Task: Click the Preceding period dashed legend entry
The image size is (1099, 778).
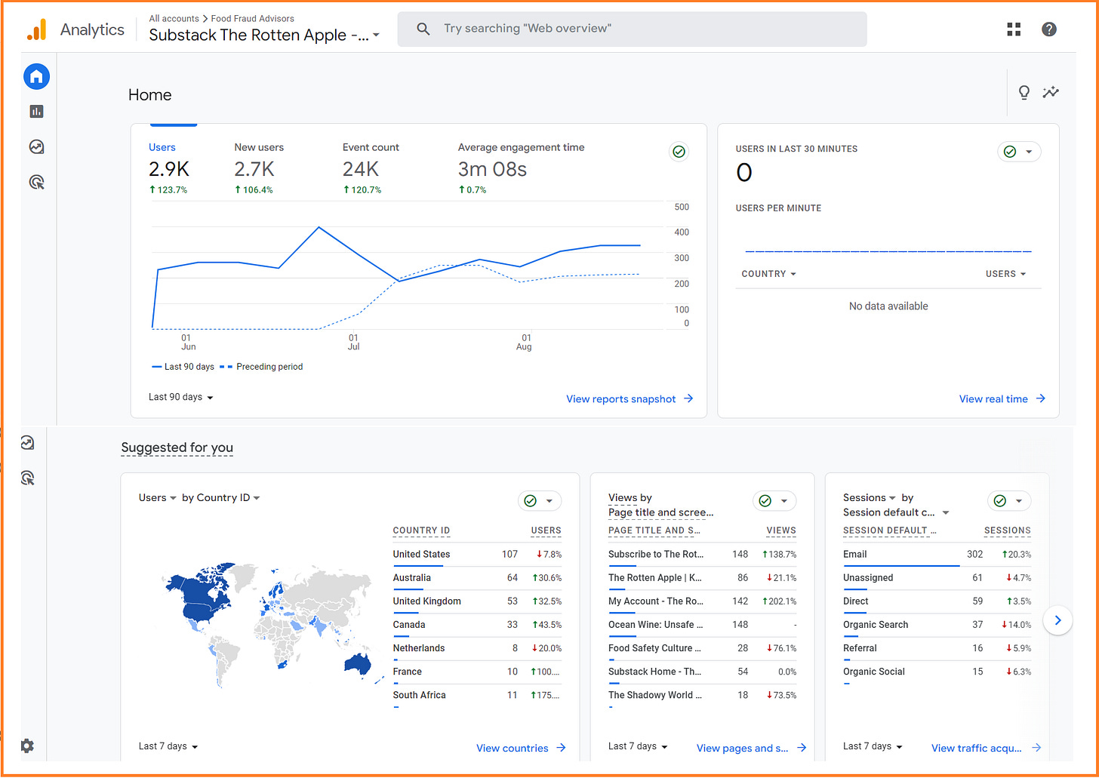Action: [x=261, y=367]
